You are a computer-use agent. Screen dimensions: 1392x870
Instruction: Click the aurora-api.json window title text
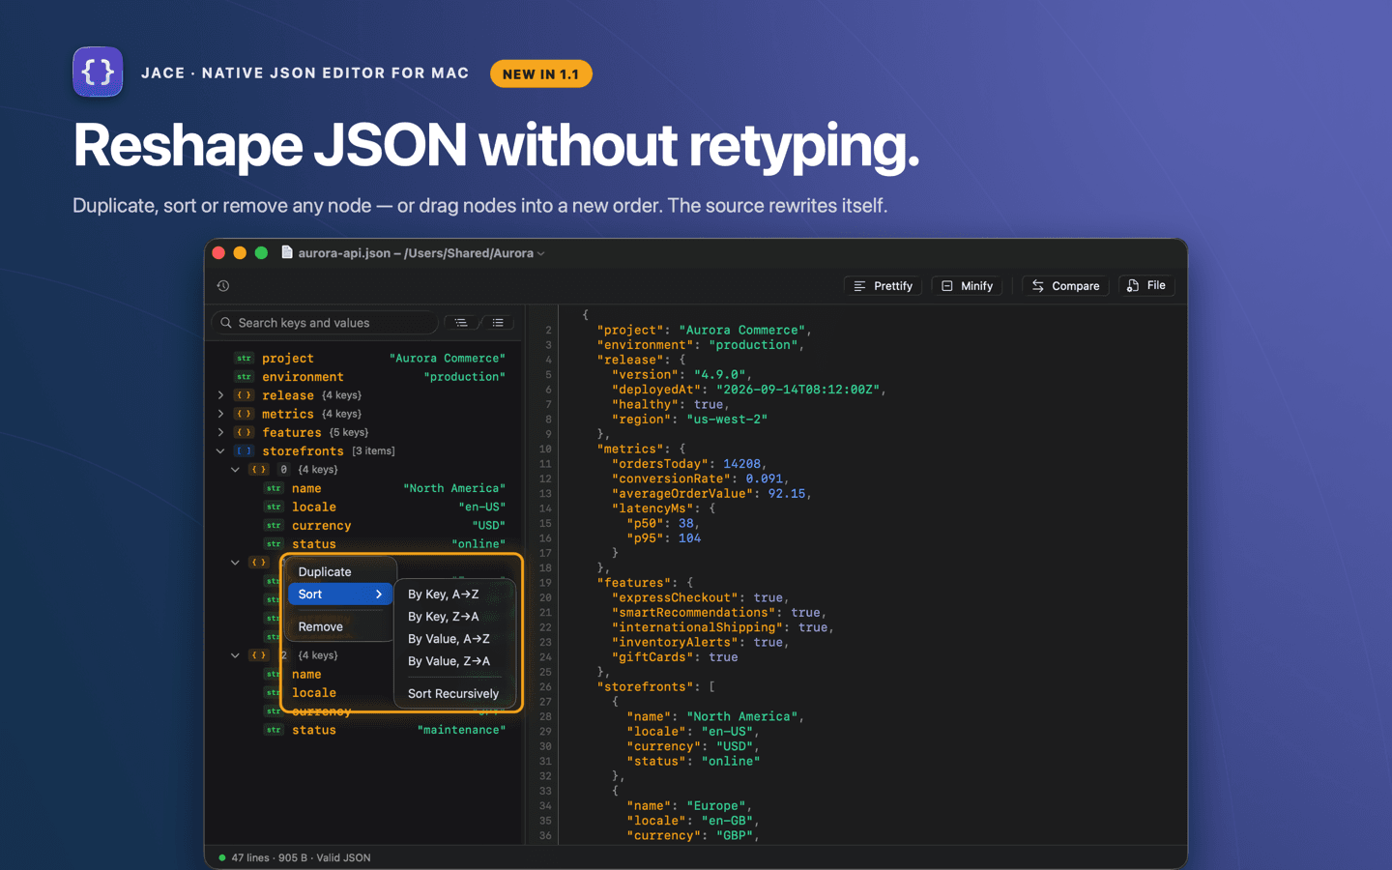(x=416, y=253)
